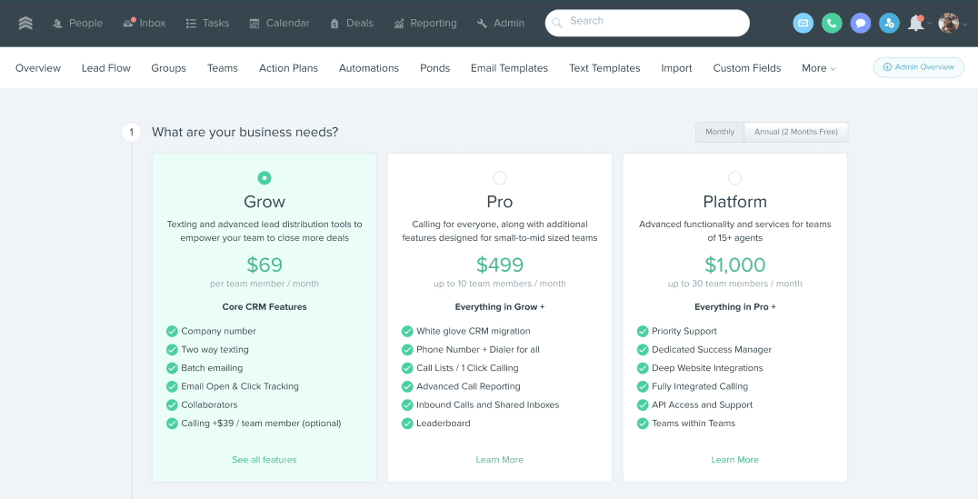Open the purple text message icon
The image size is (978, 499).
(861, 24)
